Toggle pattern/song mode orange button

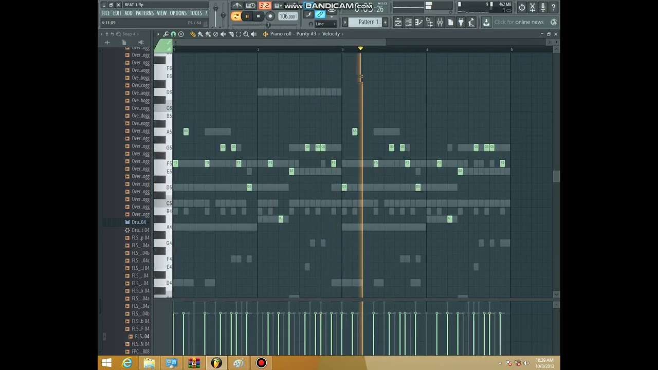point(235,16)
